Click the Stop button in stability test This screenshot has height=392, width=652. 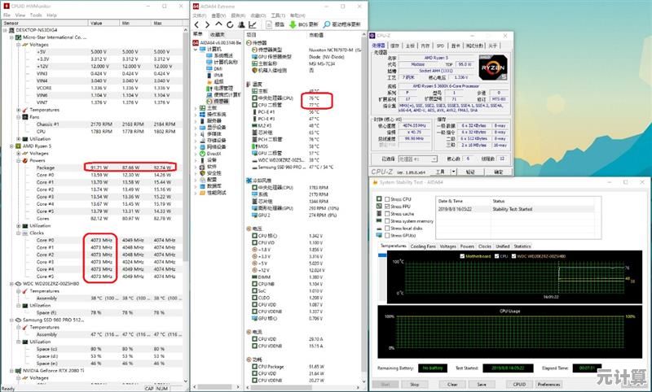pyautogui.click(x=414, y=384)
